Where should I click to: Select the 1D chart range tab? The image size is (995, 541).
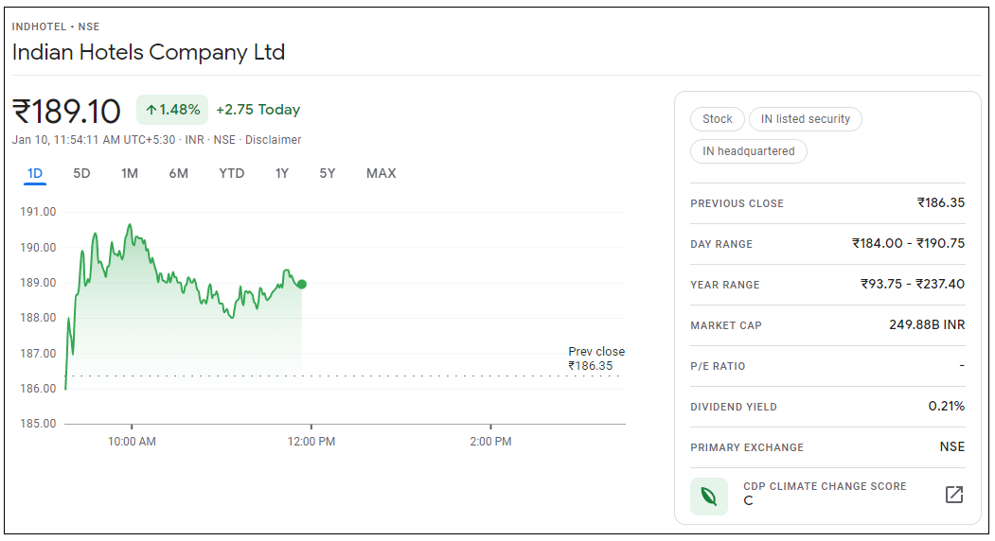pyautogui.click(x=35, y=173)
